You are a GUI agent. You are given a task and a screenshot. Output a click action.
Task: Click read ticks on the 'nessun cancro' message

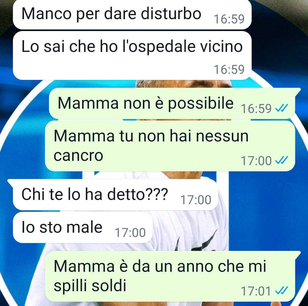point(281,160)
